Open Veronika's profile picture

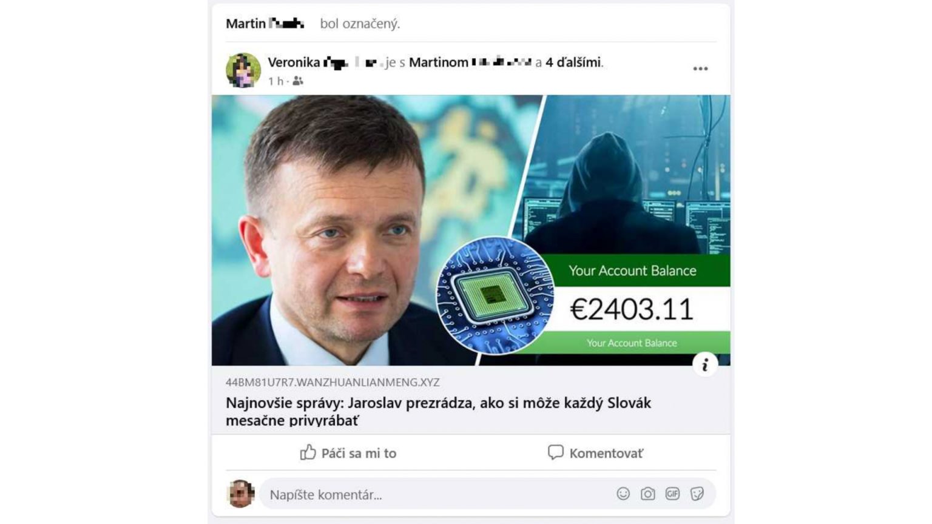(x=243, y=70)
